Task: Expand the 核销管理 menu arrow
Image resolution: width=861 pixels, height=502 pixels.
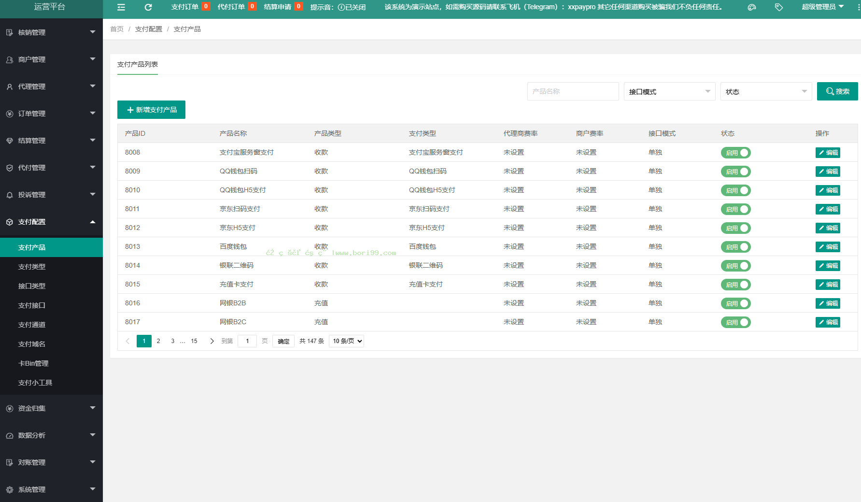Action: pyautogui.click(x=93, y=32)
